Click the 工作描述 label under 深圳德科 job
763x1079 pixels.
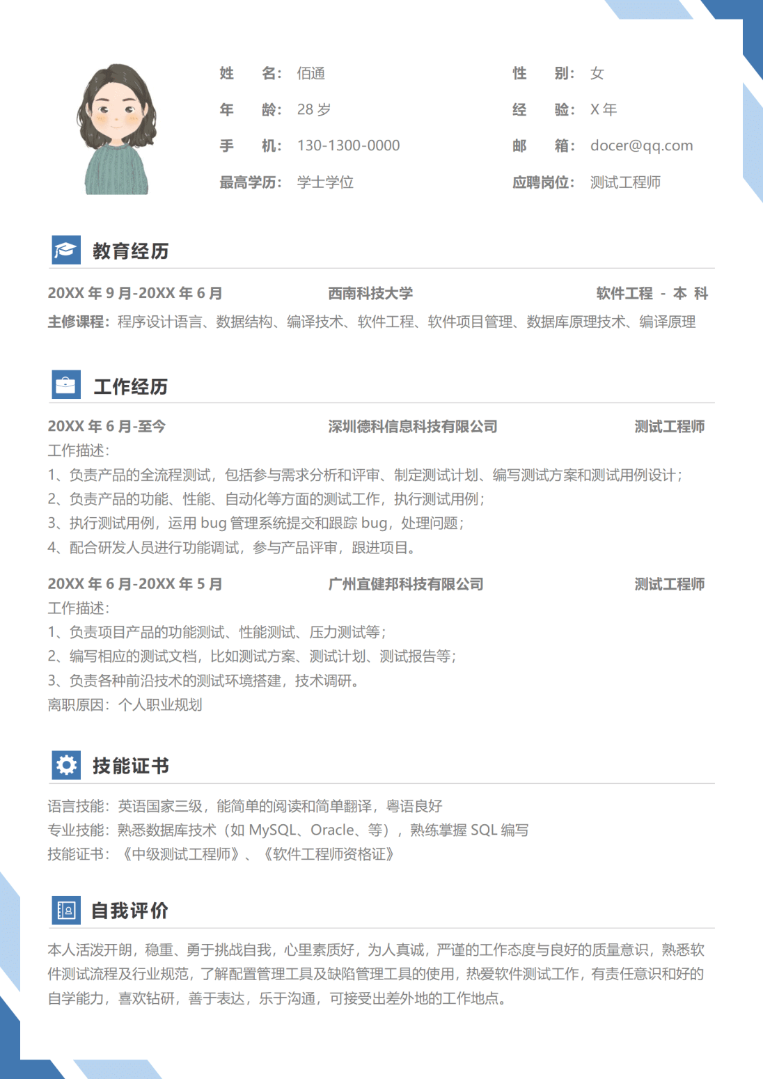79,450
